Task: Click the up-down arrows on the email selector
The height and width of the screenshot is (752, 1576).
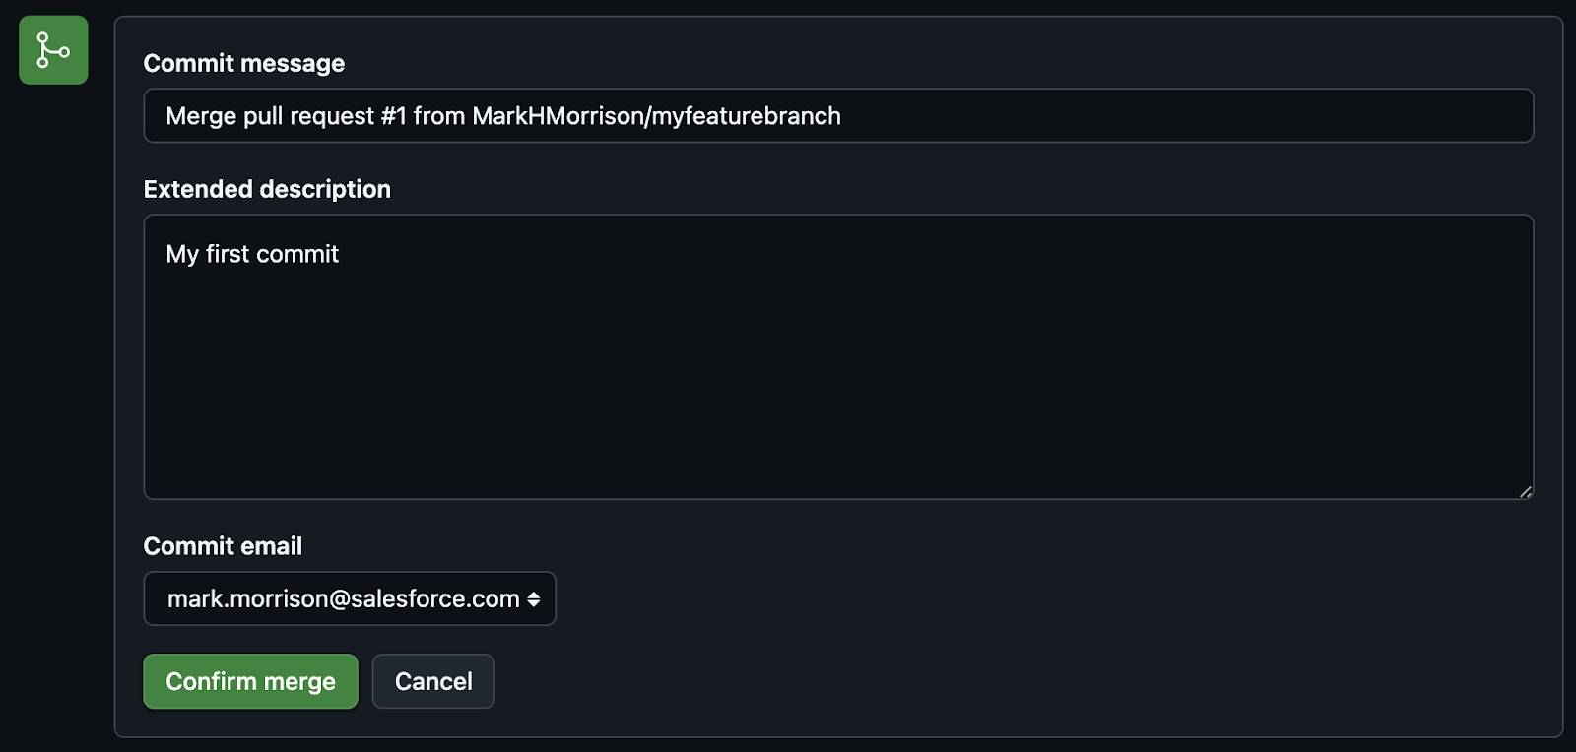Action: click(533, 599)
